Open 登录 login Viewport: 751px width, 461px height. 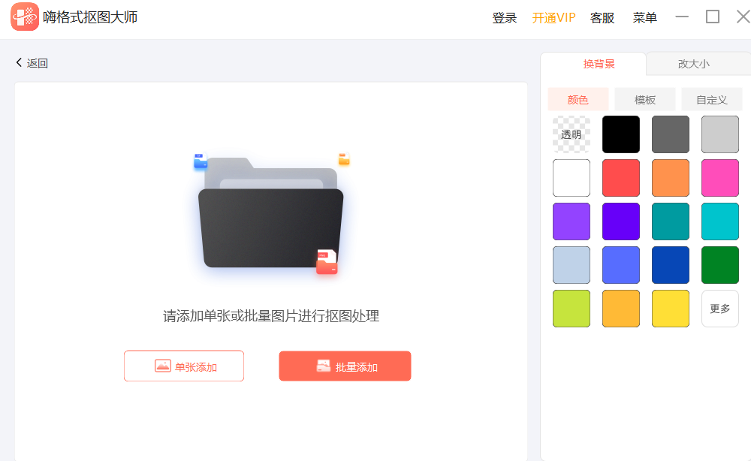click(x=505, y=18)
